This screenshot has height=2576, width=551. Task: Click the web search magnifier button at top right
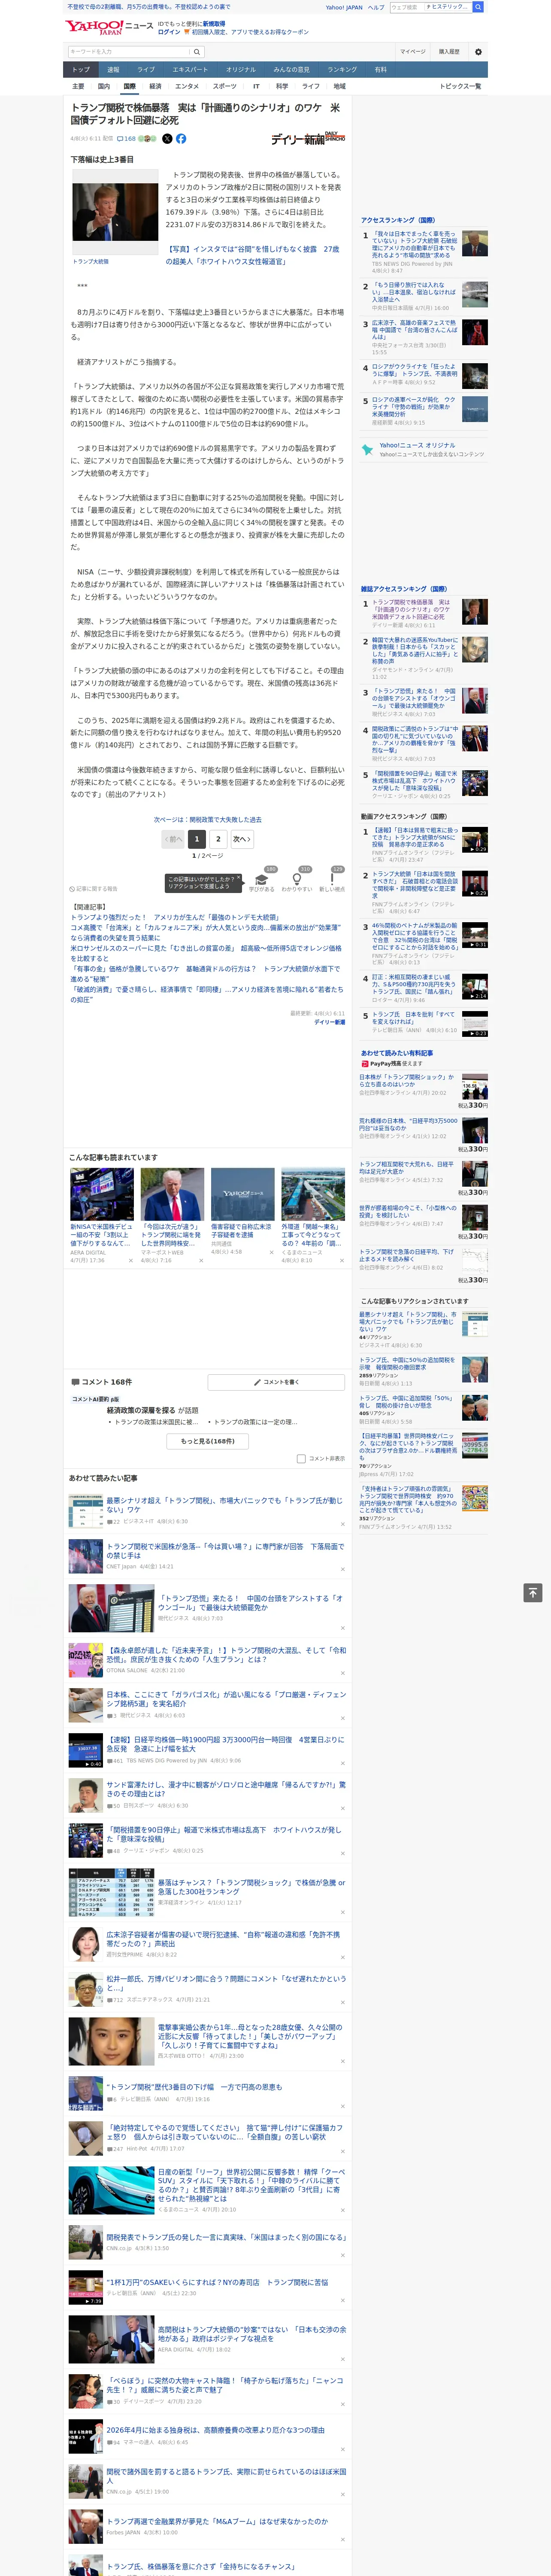(x=478, y=7)
